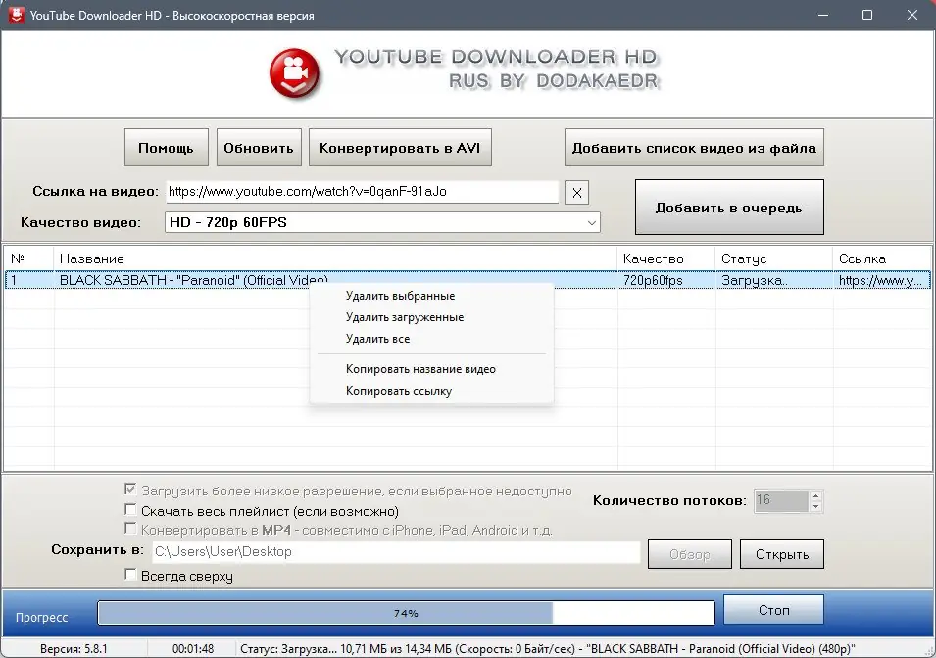Click the № column header
Viewport: 936px width, 658px height.
click(x=28, y=258)
